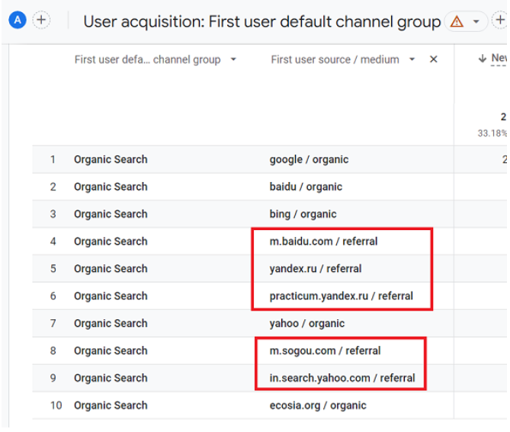Select the 'ecosia.org / organic' cell

(318, 405)
